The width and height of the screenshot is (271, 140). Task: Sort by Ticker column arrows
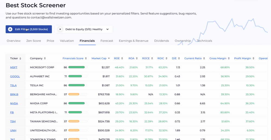(20, 58)
